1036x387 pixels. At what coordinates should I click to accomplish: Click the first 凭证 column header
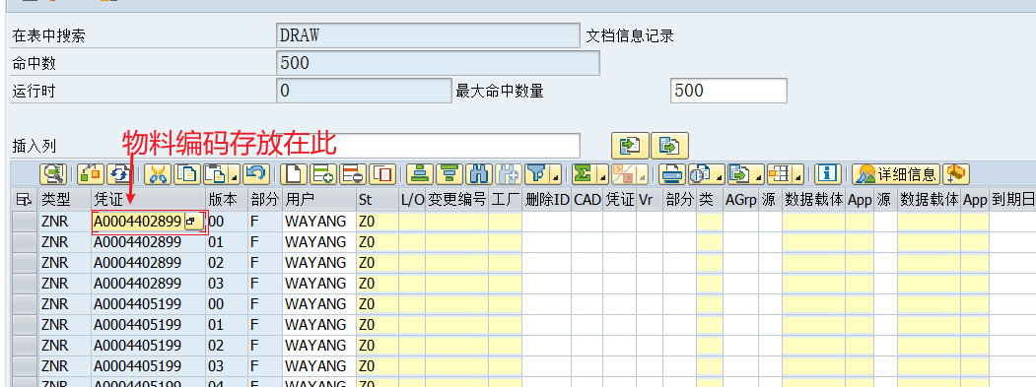click(148, 199)
